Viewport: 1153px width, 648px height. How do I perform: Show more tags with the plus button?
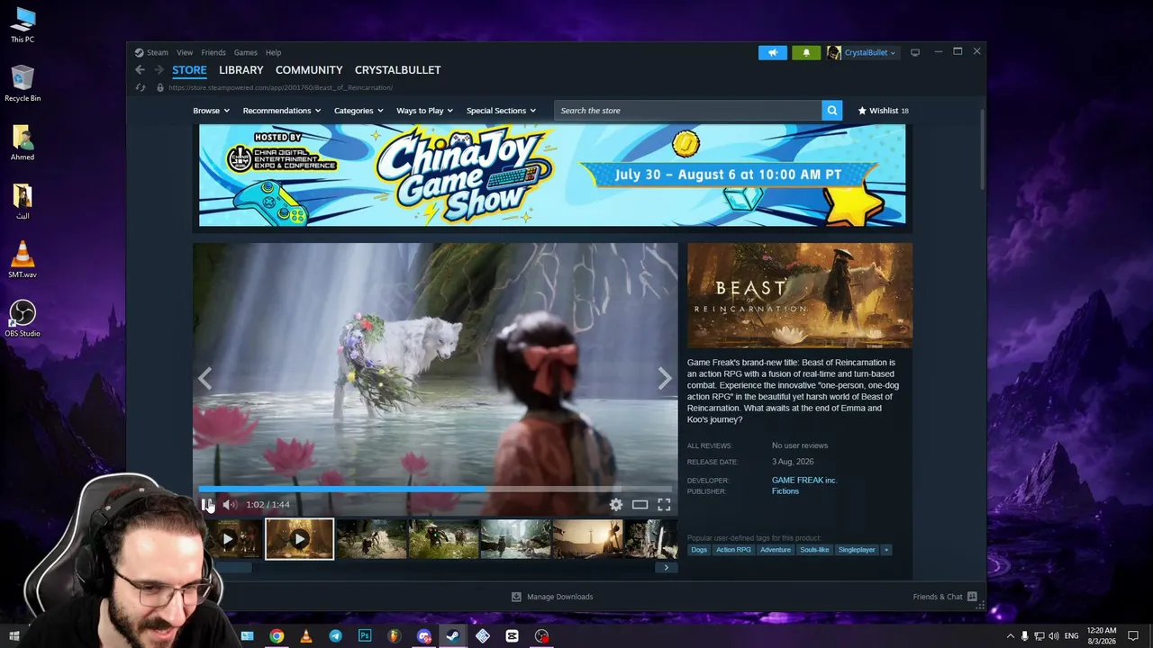[885, 550]
